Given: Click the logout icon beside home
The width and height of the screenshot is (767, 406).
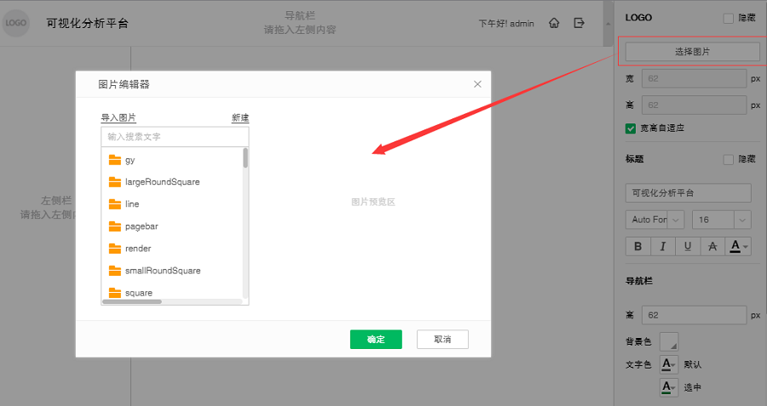Looking at the screenshot, I should [580, 23].
